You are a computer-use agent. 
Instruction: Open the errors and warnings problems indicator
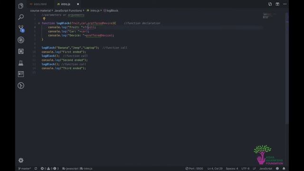[49, 169]
